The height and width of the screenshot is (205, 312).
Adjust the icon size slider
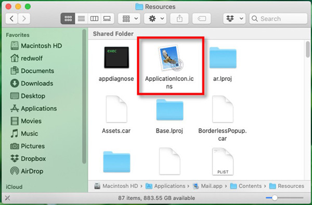[275, 198]
